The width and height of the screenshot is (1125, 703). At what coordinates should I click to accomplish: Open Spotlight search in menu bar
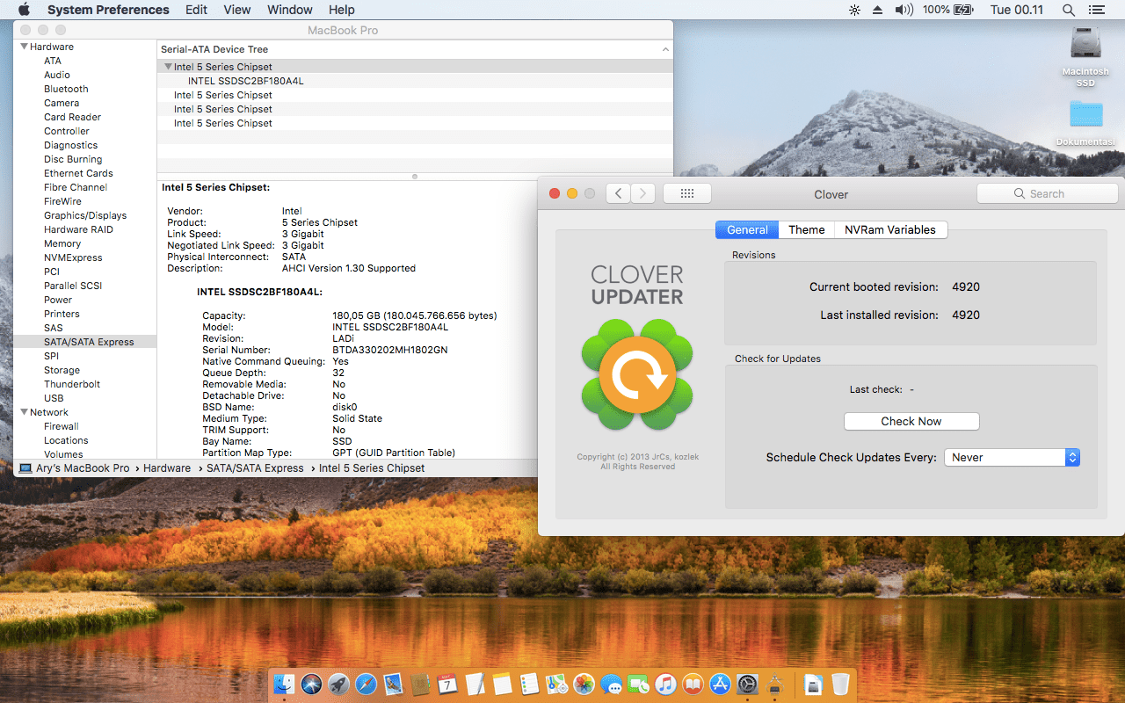point(1069,10)
